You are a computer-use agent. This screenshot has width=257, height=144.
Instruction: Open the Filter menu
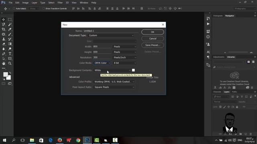[60, 3]
